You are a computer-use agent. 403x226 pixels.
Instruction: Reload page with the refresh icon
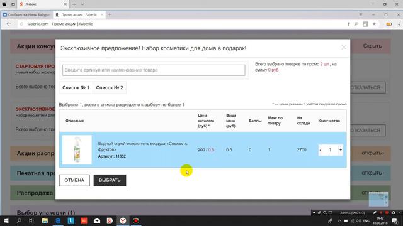[21, 24]
